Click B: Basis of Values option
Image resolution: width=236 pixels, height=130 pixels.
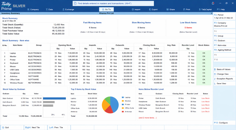224,70
